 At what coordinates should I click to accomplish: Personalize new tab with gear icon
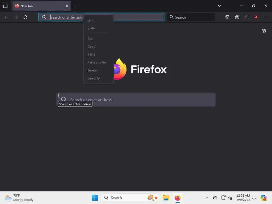tap(264, 31)
